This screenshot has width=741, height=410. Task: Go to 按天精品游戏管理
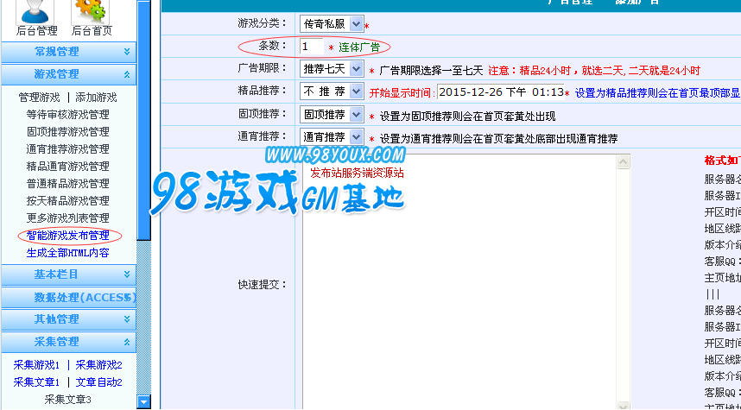coord(67,201)
